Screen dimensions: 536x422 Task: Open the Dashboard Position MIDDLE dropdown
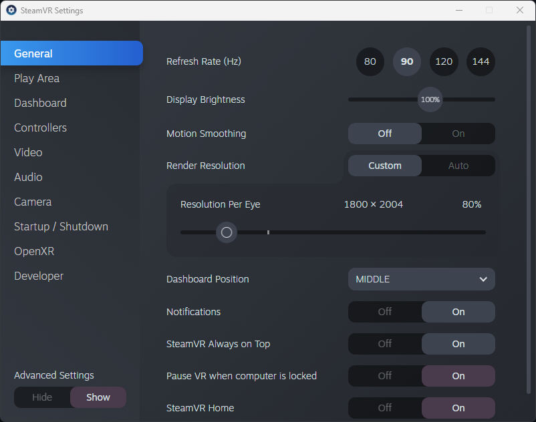click(x=422, y=279)
